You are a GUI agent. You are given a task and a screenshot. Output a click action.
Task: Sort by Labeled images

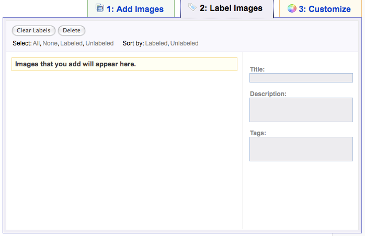point(156,43)
